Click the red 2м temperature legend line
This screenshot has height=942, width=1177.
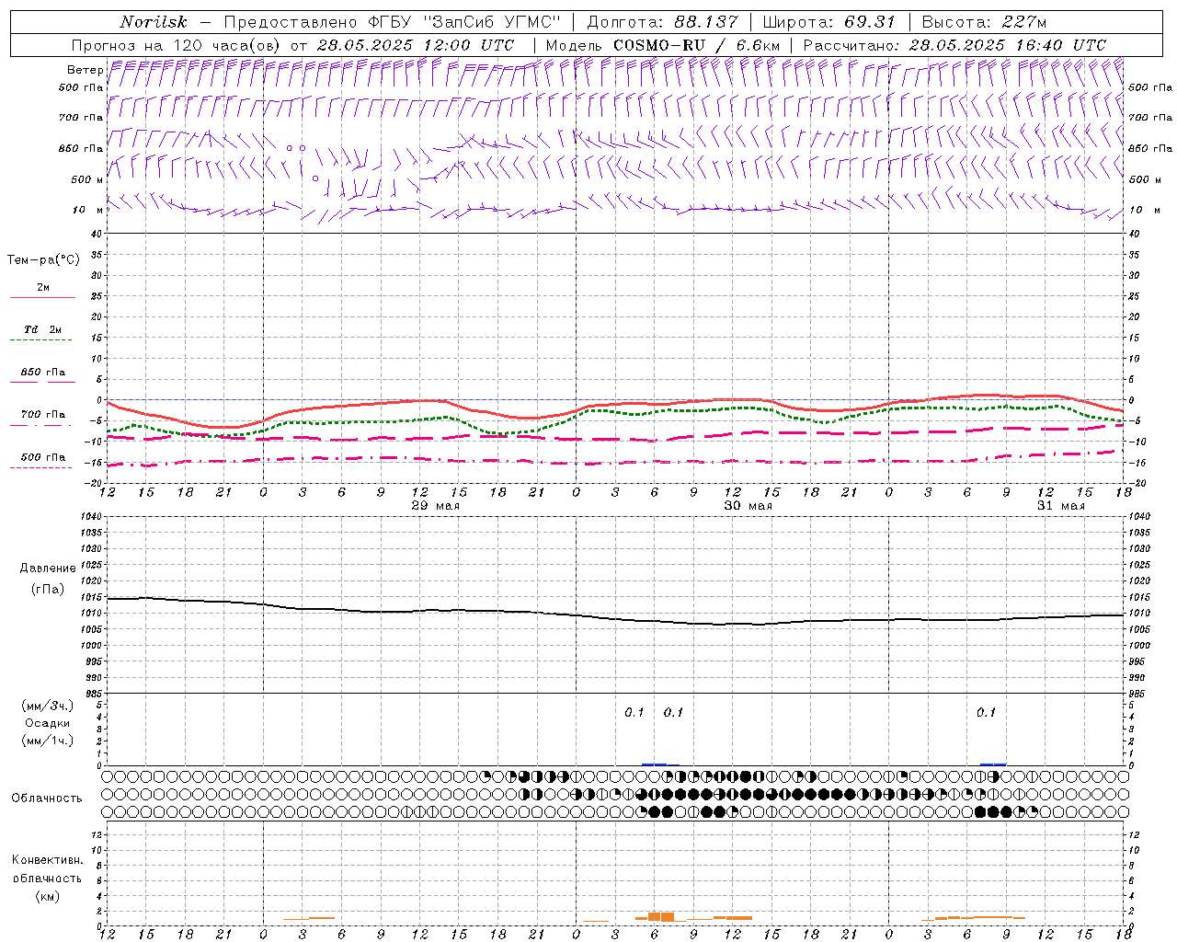tap(42, 297)
